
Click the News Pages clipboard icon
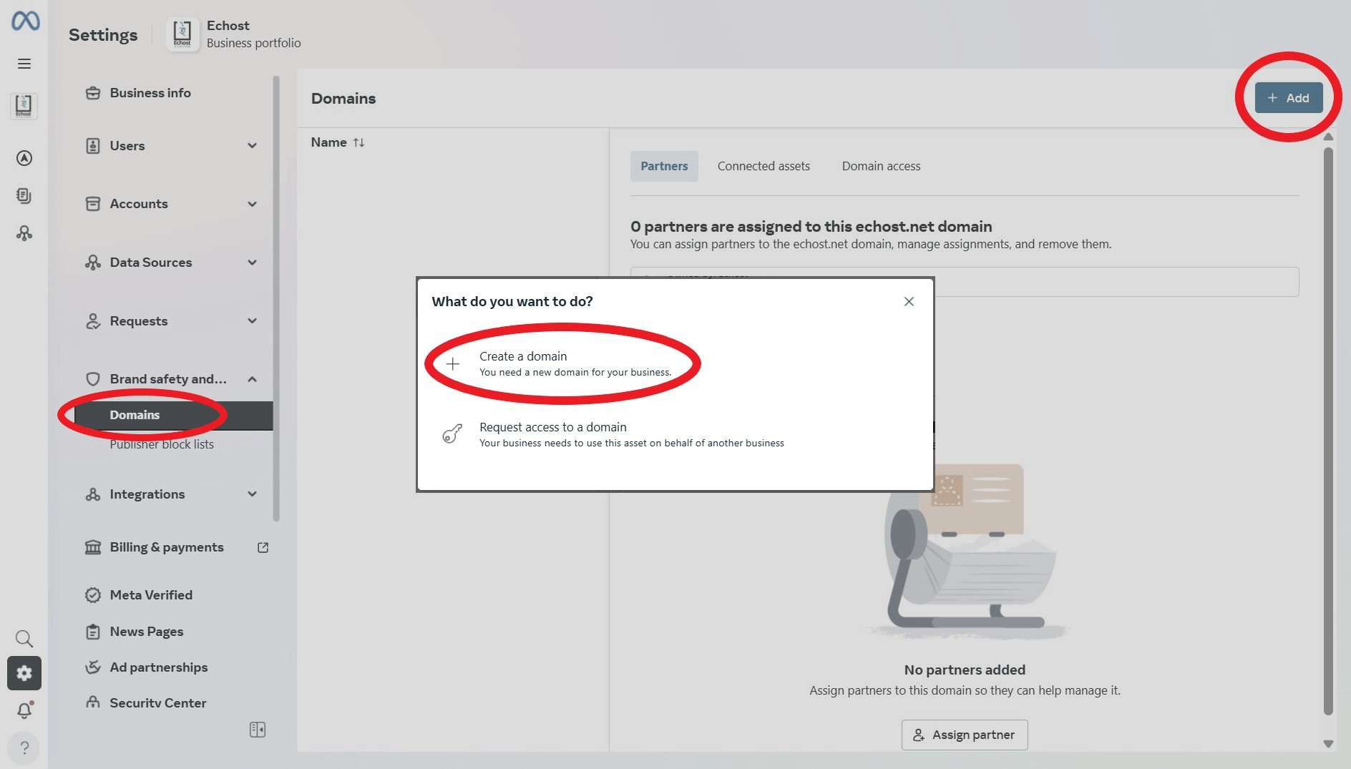coord(93,632)
